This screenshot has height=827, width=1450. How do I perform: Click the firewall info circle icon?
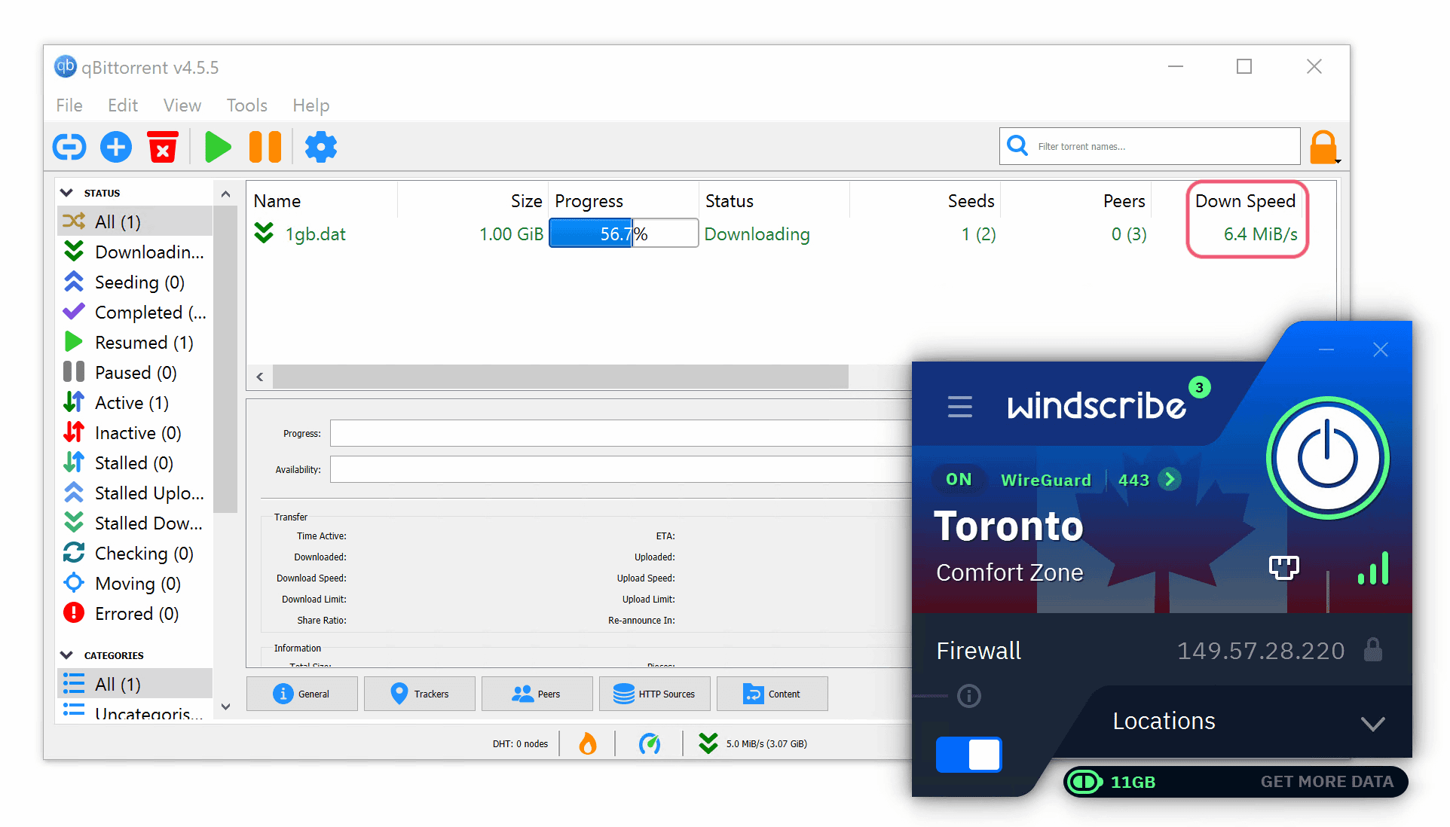tap(969, 696)
